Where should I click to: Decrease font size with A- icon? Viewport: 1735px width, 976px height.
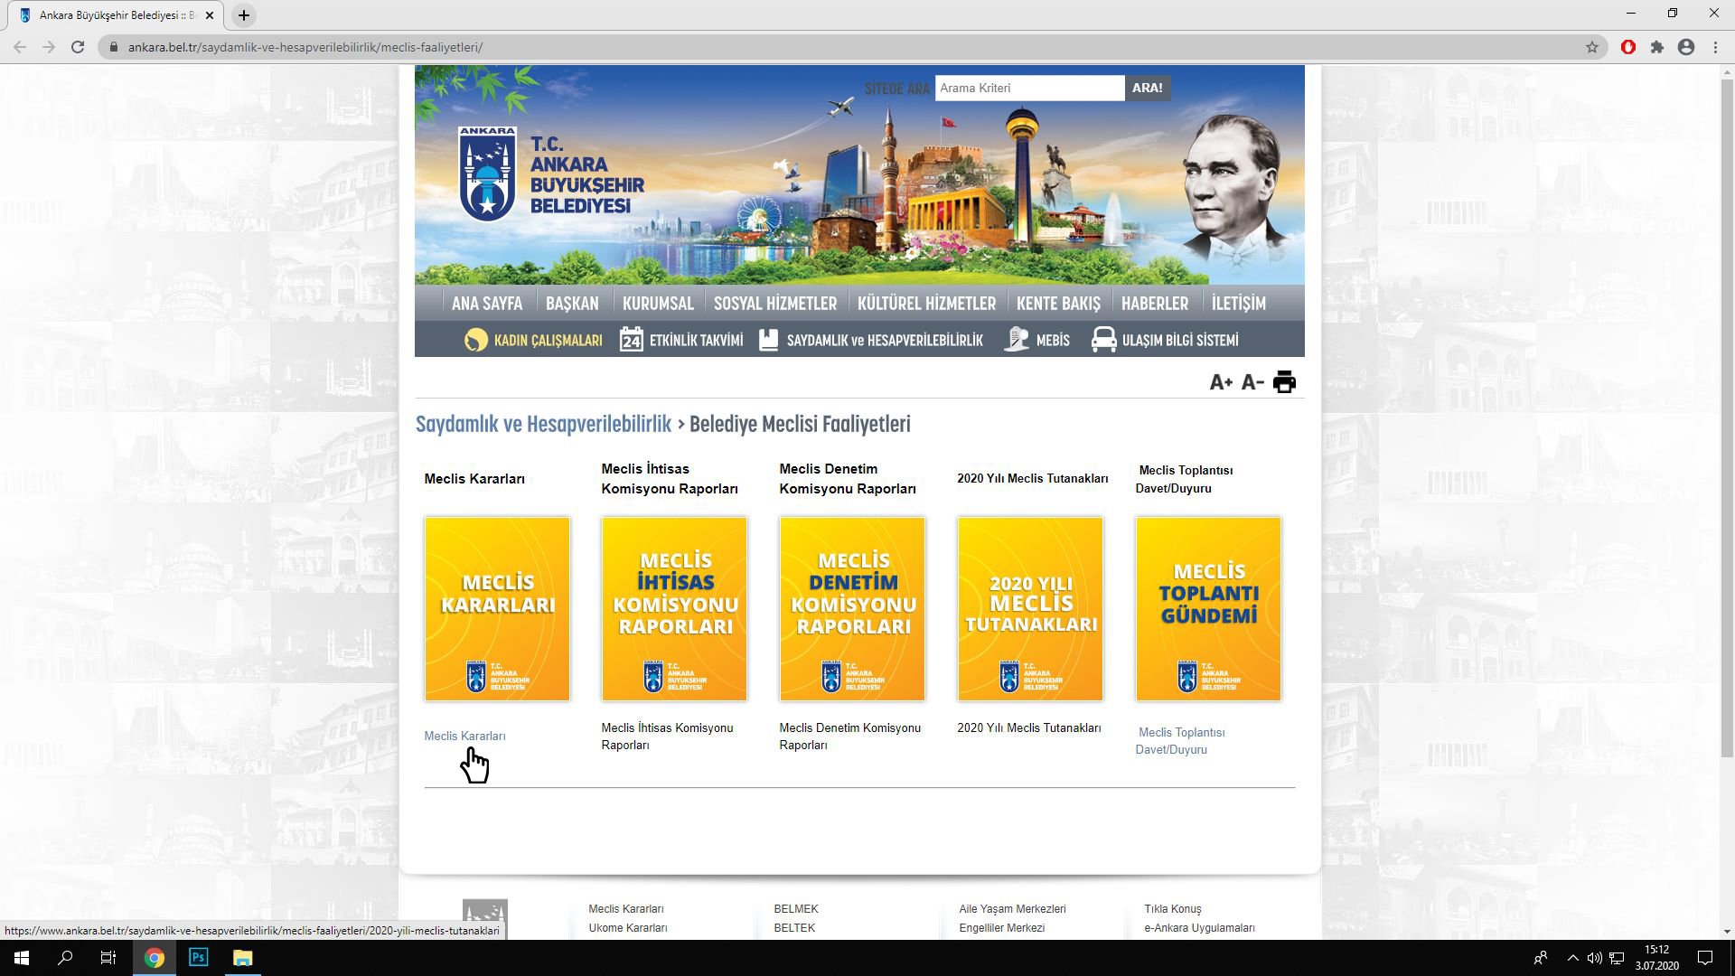[1252, 382]
